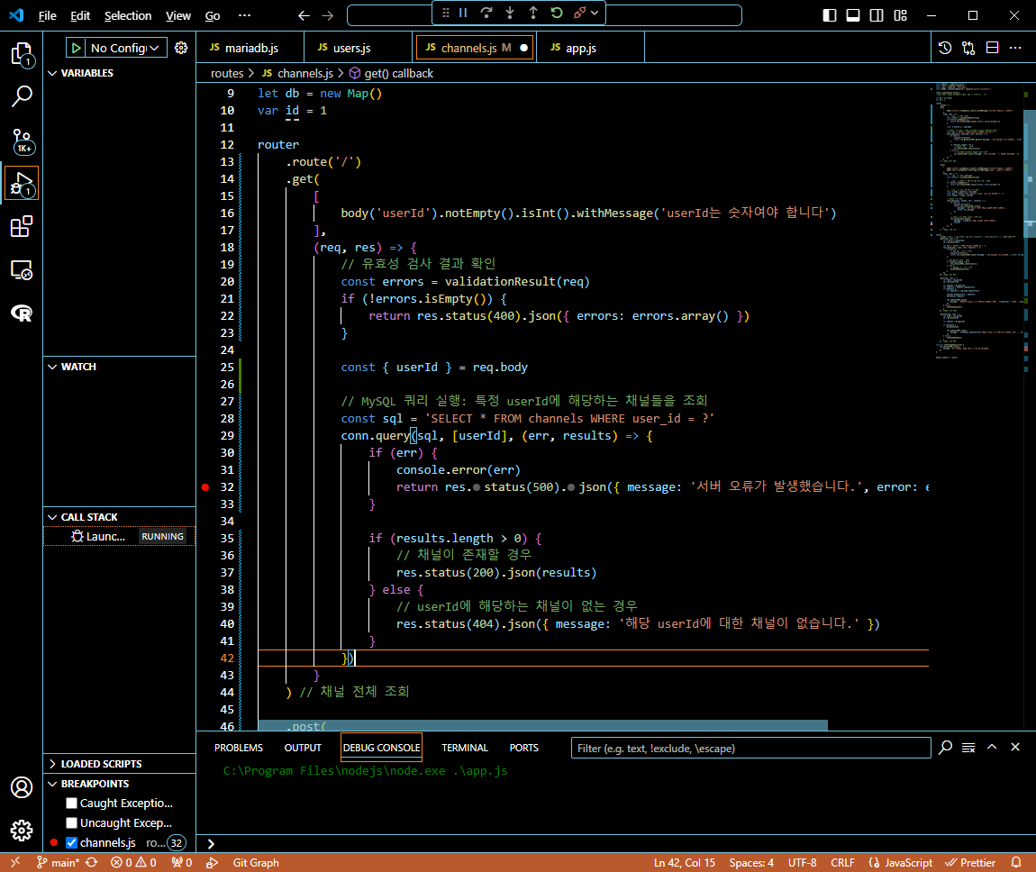Open the PROBLEMS panel tab
Image resolution: width=1036 pixels, height=872 pixels.
[239, 748]
